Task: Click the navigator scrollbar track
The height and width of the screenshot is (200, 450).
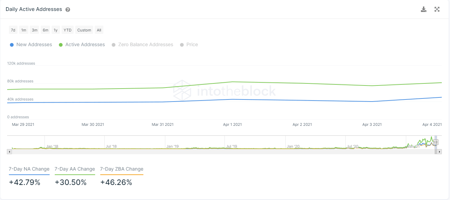Action: pyautogui.click(x=222, y=151)
